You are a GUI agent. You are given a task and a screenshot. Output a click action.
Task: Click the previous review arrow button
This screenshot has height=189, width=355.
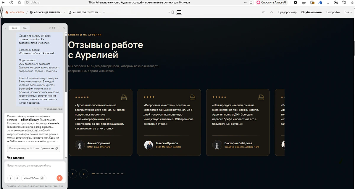point(72,174)
